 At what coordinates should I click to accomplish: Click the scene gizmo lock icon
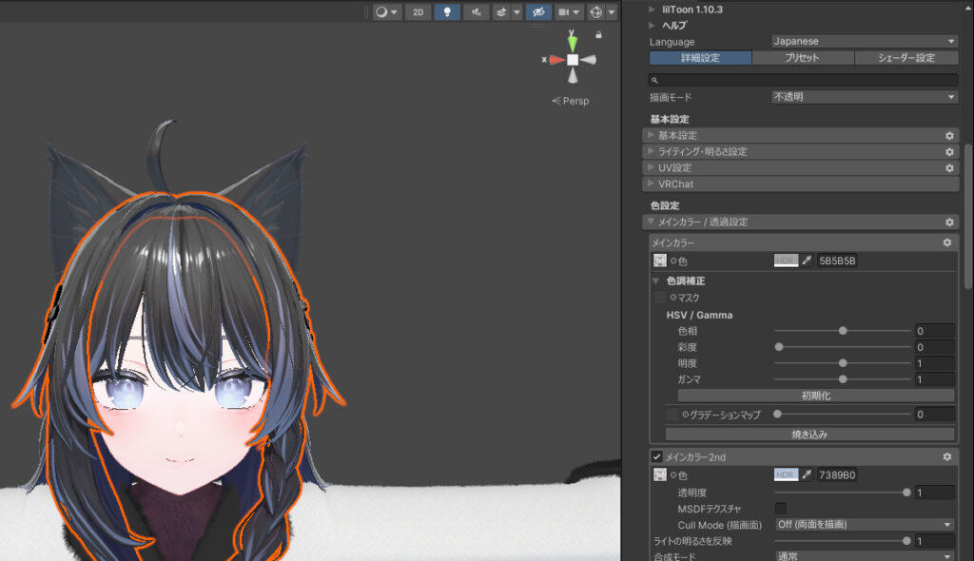598,35
